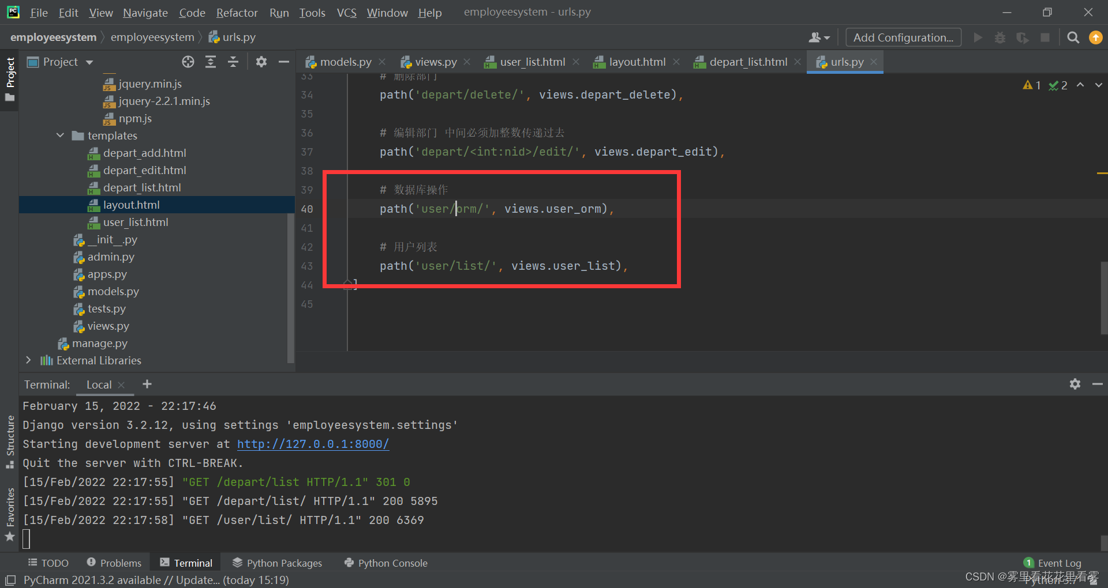Open the Refactor menu
The width and height of the screenshot is (1108, 588).
pos(237,12)
